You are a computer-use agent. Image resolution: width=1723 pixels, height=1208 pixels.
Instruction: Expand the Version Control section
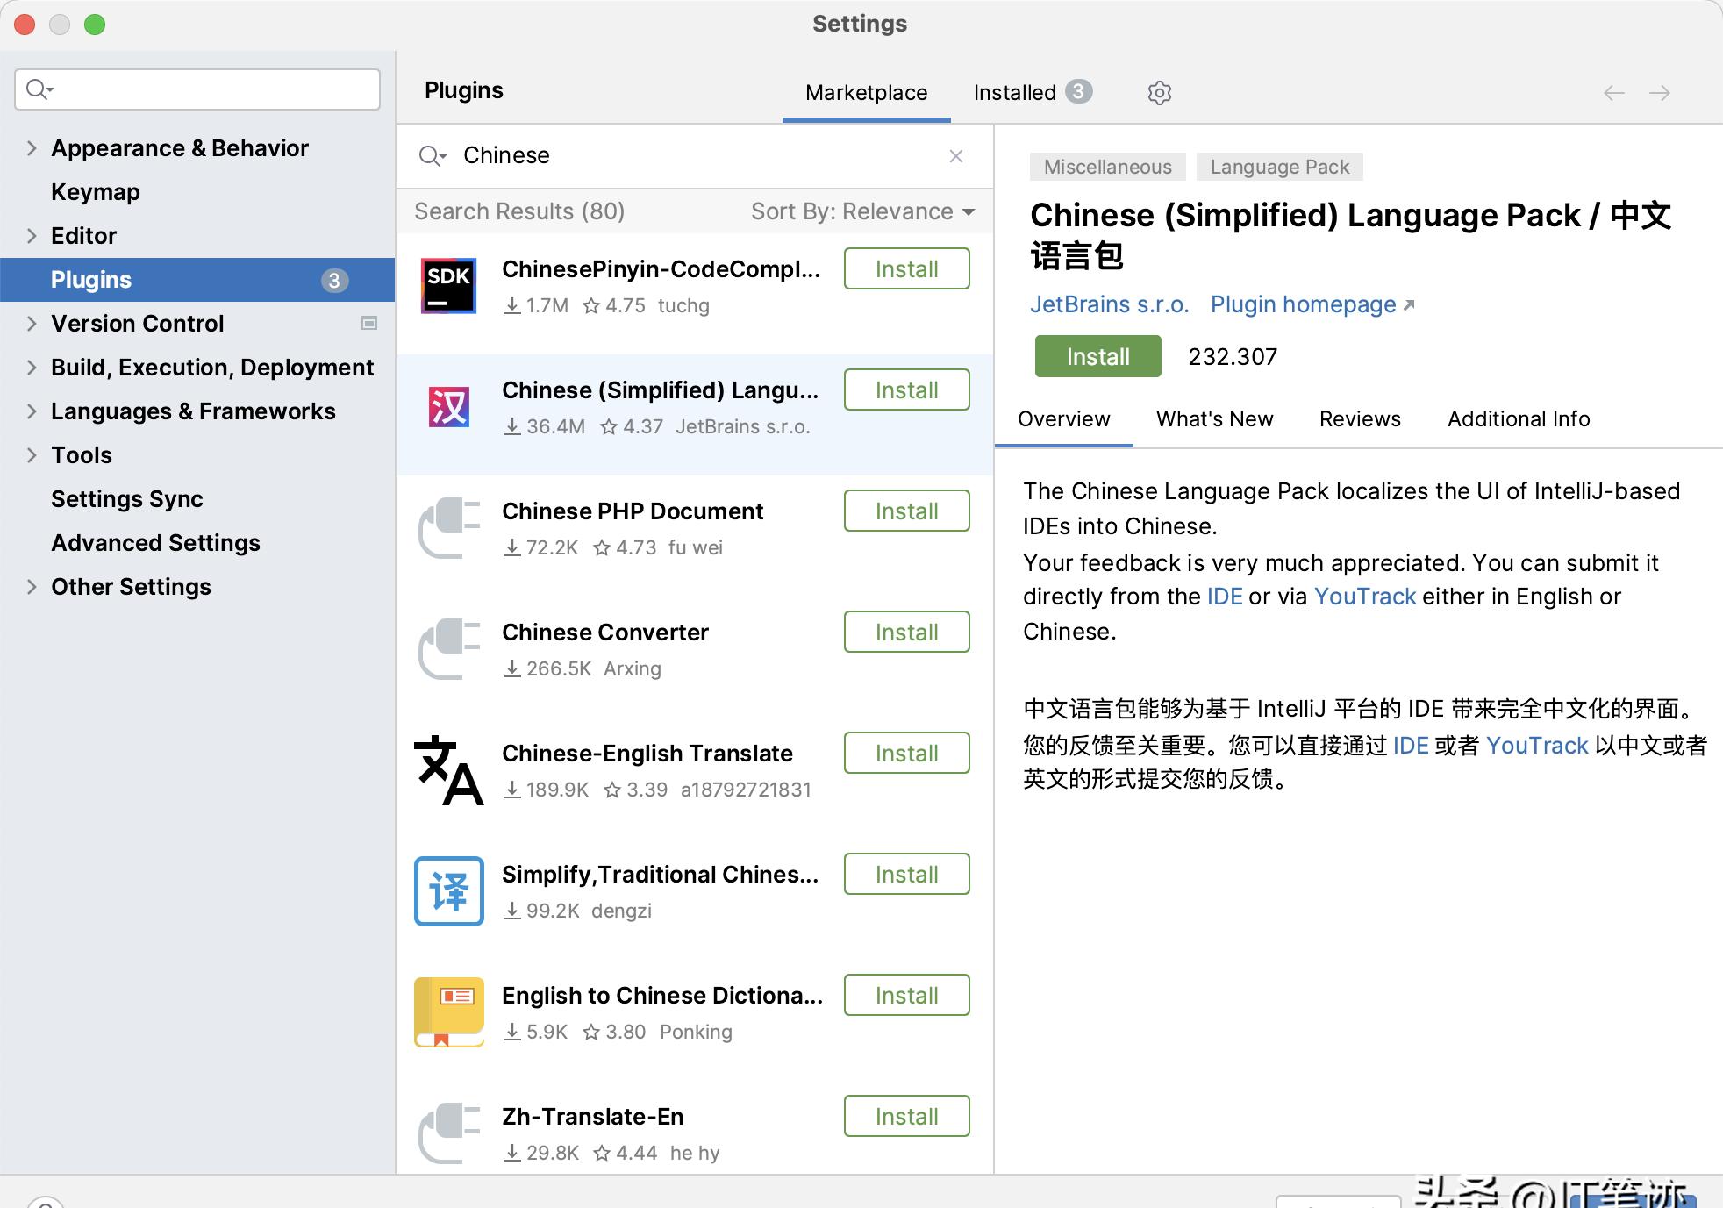[x=32, y=324]
